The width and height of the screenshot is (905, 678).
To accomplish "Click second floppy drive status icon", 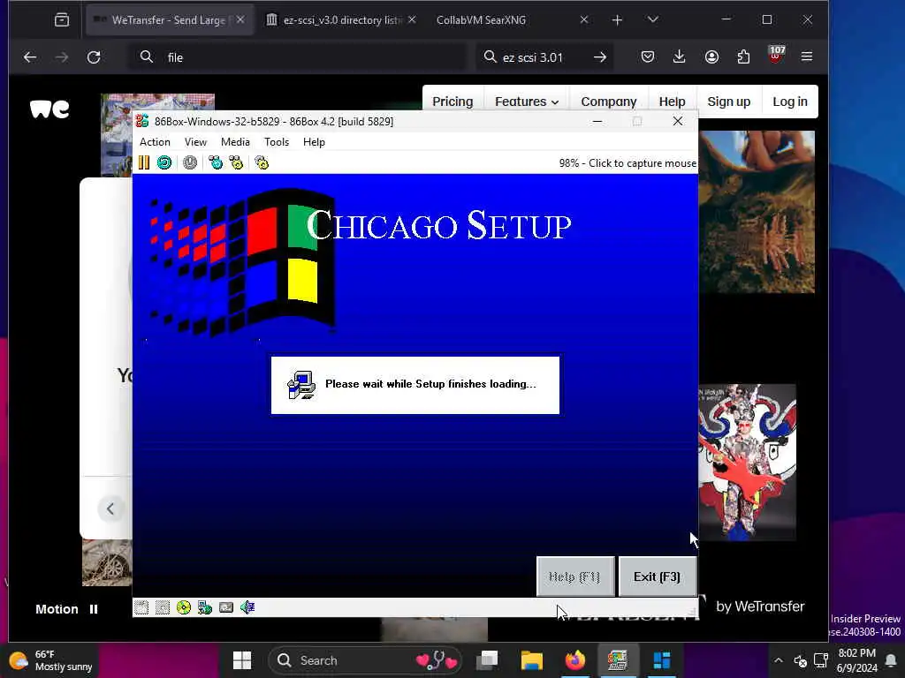I will [x=163, y=607].
